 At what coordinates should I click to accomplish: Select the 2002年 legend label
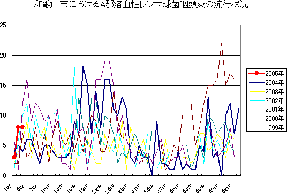(x=274, y=100)
